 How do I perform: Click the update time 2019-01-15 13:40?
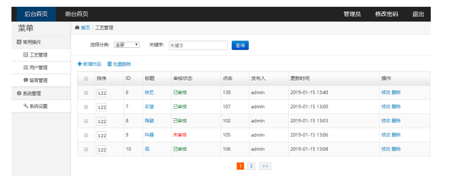[309, 93]
